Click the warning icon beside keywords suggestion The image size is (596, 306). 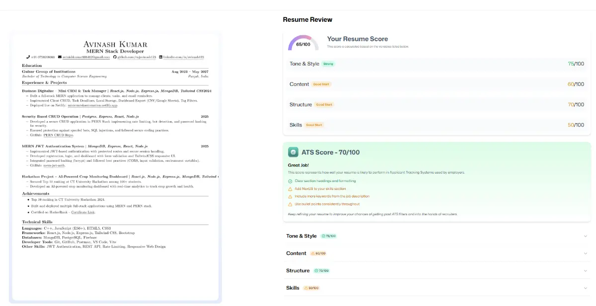pos(290,196)
